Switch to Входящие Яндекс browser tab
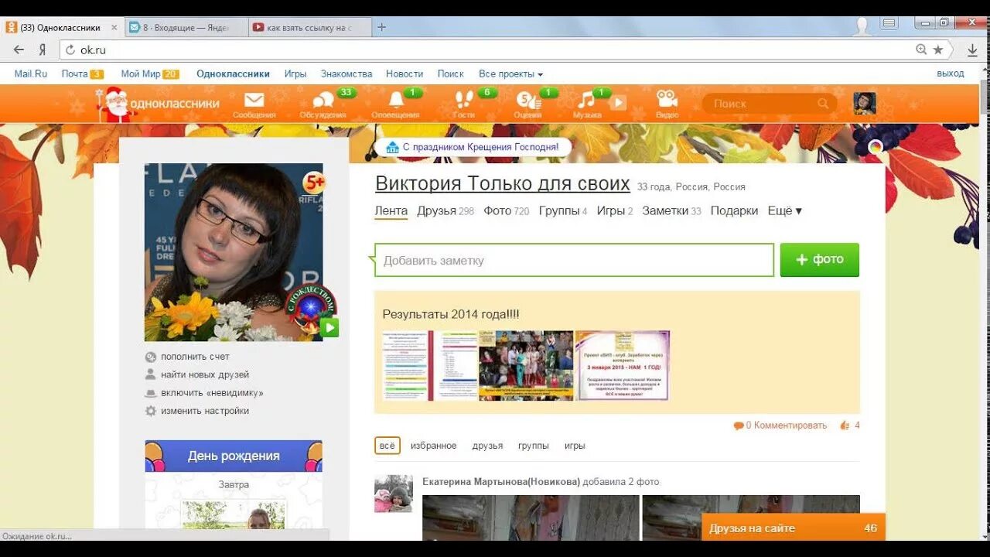Viewport: 990px width, 557px height. (x=186, y=27)
